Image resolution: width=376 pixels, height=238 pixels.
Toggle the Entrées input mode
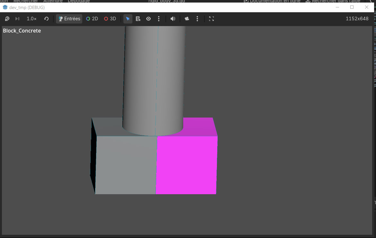click(x=69, y=19)
